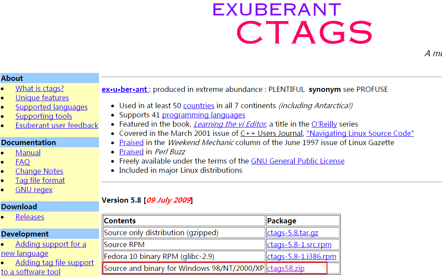Viewport: 442px width, 277px height.
Task: Click the 'C++ Users Journal' text
Action: (271, 133)
